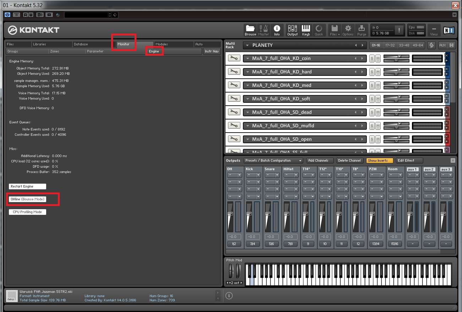Click the Restart Engine button

pos(27,186)
